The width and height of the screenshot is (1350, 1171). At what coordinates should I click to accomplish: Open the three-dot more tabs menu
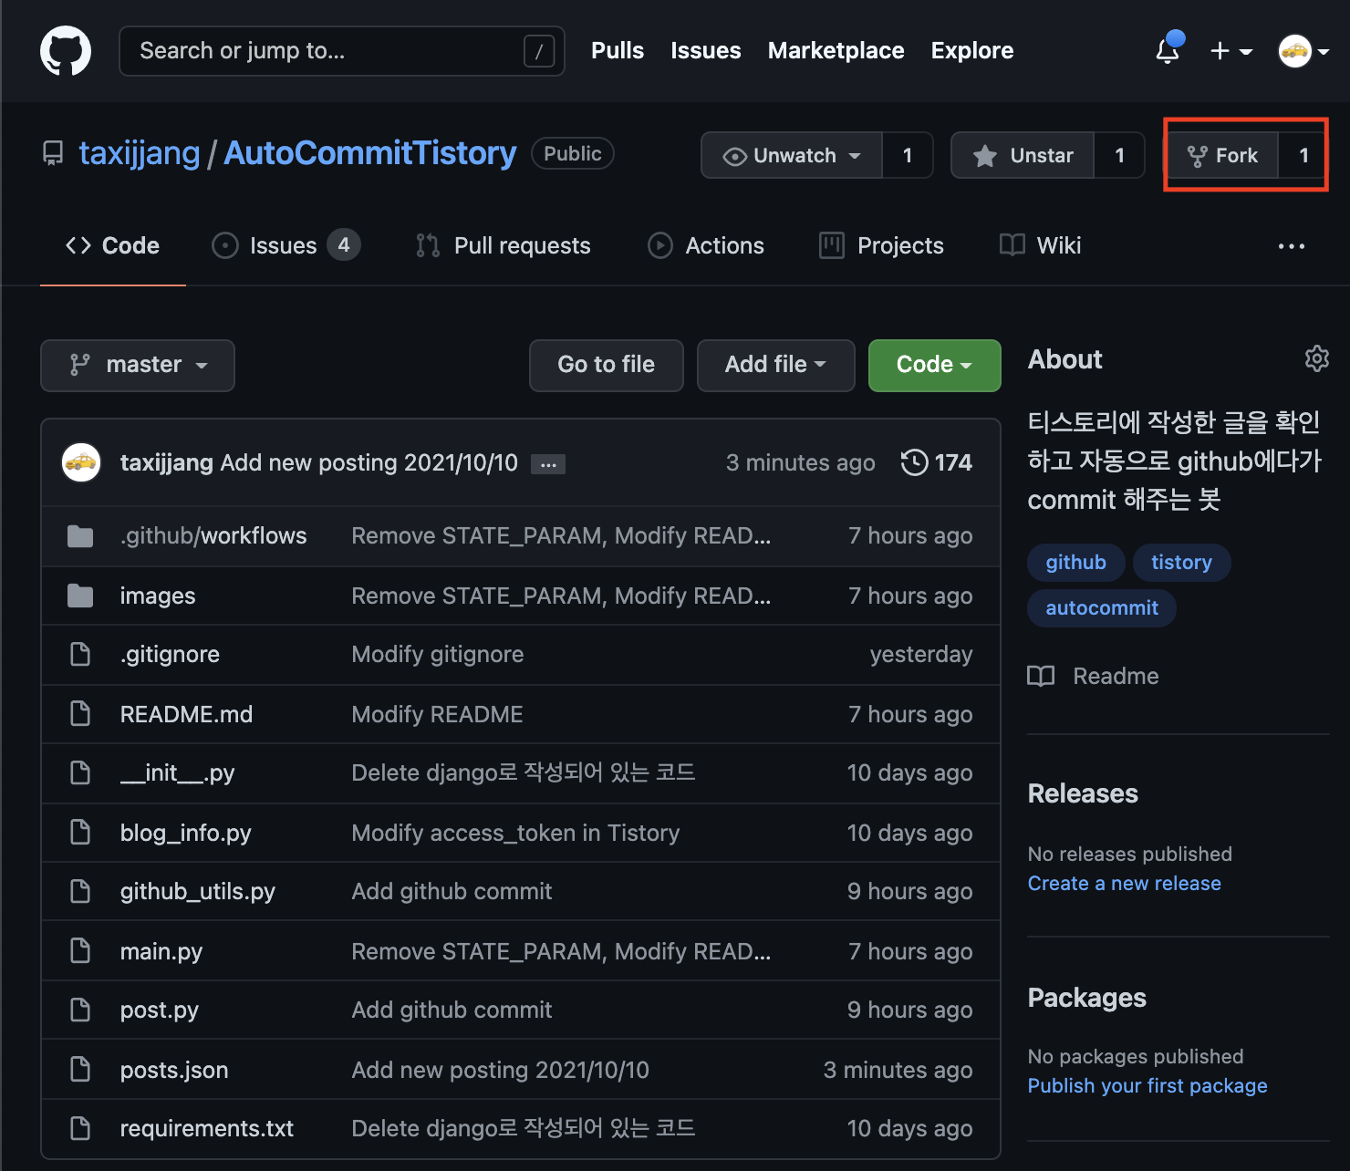tap(1292, 246)
